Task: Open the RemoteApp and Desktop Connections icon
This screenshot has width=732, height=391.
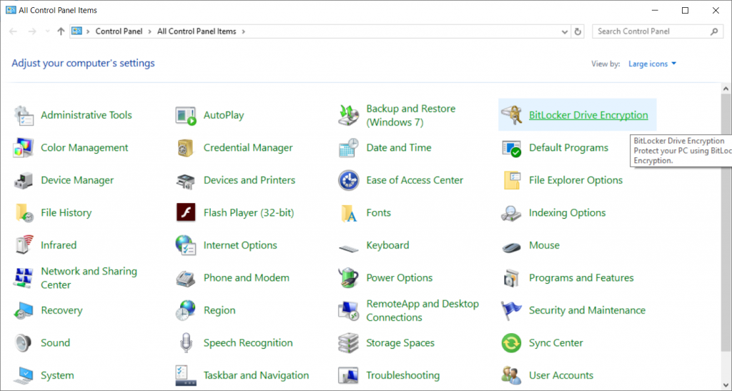Action: pyautogui.click(x=348, y=310)
